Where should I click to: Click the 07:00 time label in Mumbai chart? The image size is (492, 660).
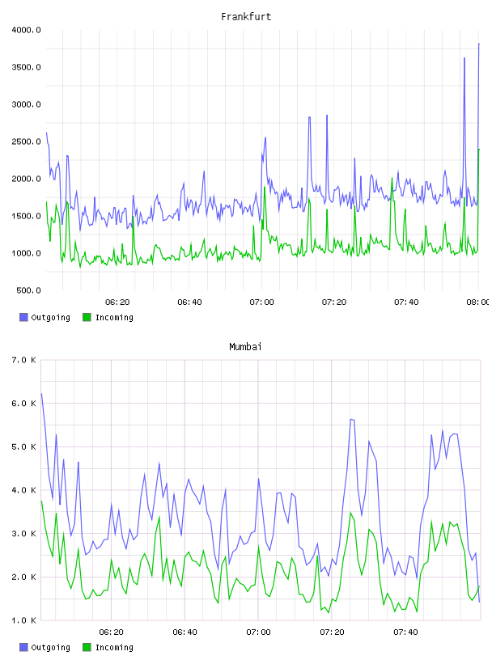[x=258, y=632]
